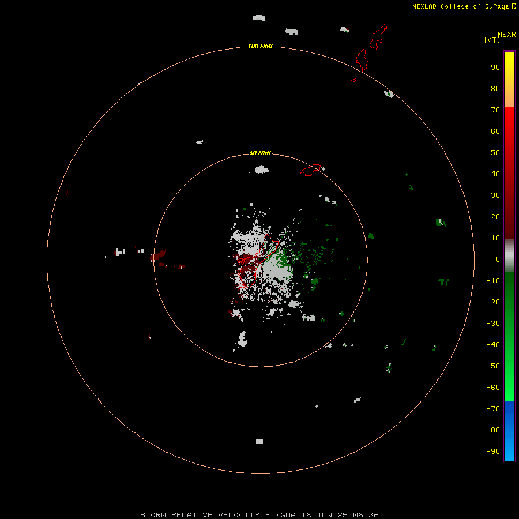Click the 0 scale value label
Screen dimensions: 519x519
pos(498,259)
